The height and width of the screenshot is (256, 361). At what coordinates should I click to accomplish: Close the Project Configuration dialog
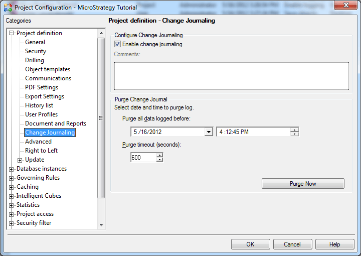pos(345,6)
